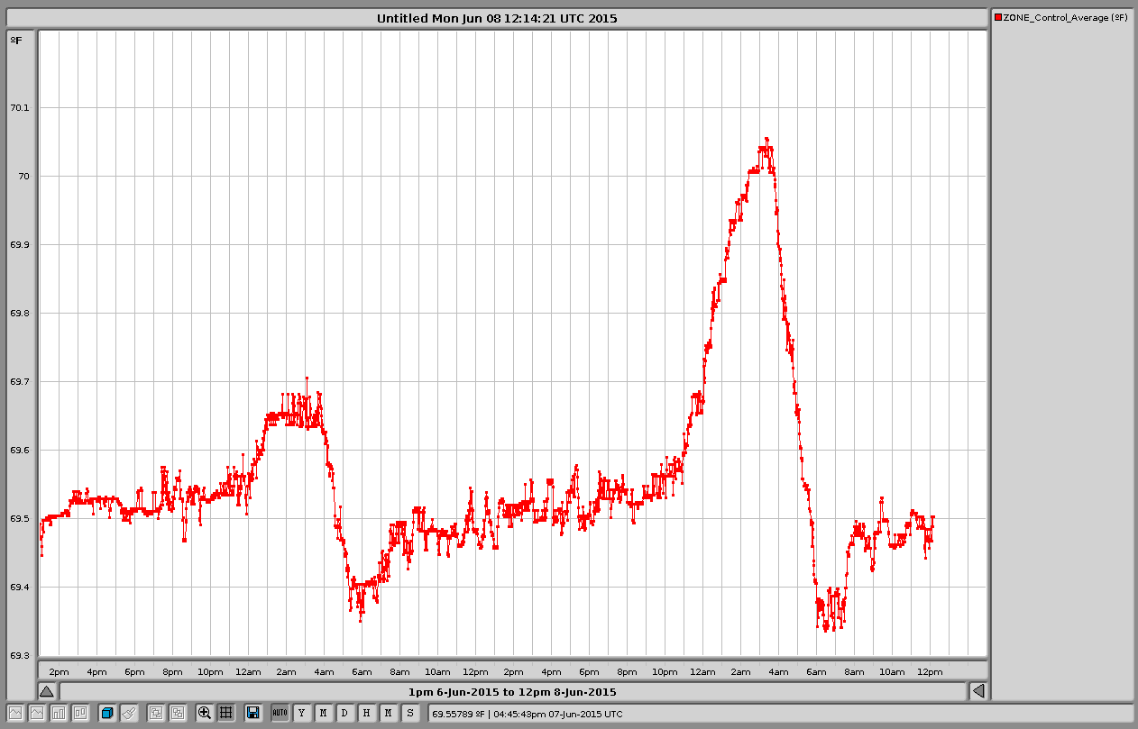Click the overlapping squares icon beside the magnifier
1138x729 pixels.
point(178,713)
